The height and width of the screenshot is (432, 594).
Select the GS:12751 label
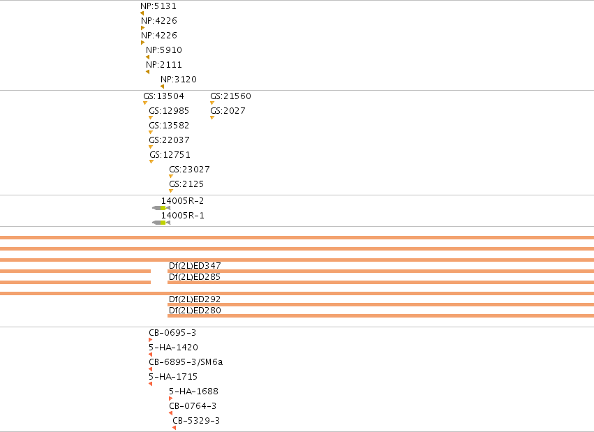170,155
